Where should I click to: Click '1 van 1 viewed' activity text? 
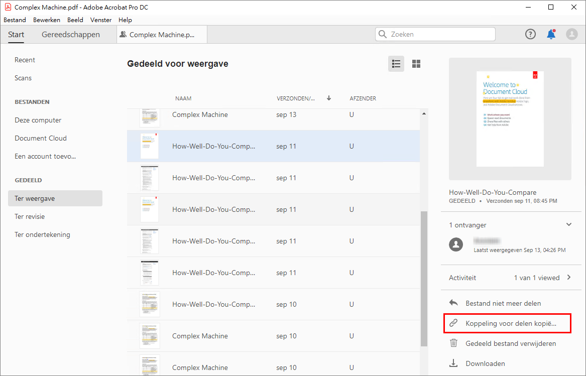pos(537,278)
